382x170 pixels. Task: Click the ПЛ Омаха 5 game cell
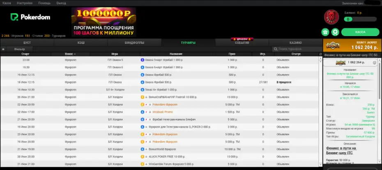[x=115, y=60]
